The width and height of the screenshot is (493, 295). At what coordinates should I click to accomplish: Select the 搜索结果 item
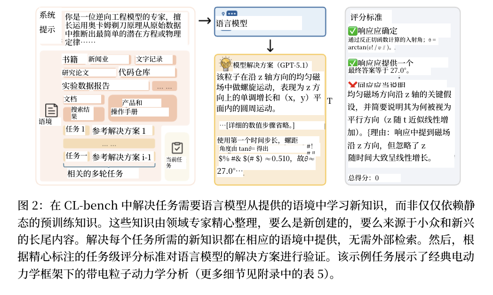(80, 113)
